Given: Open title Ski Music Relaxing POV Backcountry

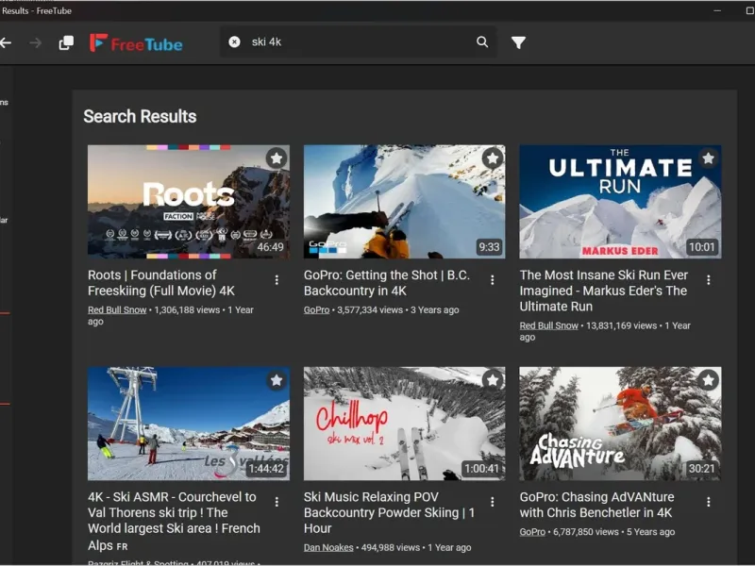Looking at the screenshot, I should pyautogui.click(x=389, y=512).
